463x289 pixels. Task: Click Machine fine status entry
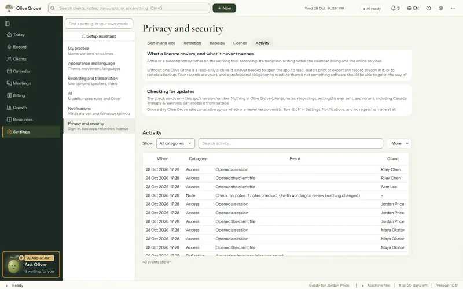tap(376, 285)
